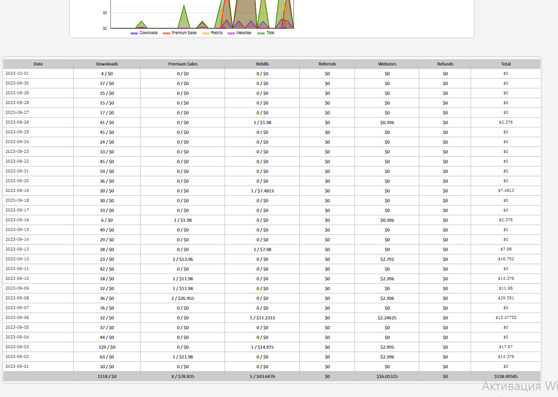The width and height of the screenshot is (558, 397).
Task: Select the 2023-09-26 date cell
Action: tap(39, 123)
